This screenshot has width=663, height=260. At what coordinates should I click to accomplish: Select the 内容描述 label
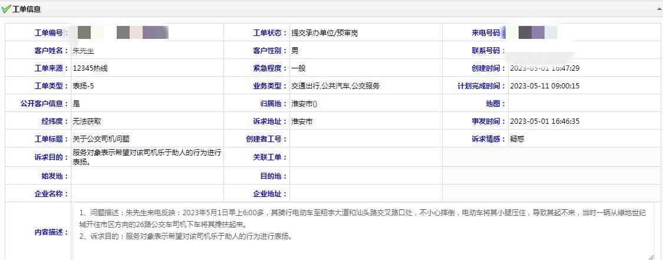pyautogui.click(x=51, y=232)
